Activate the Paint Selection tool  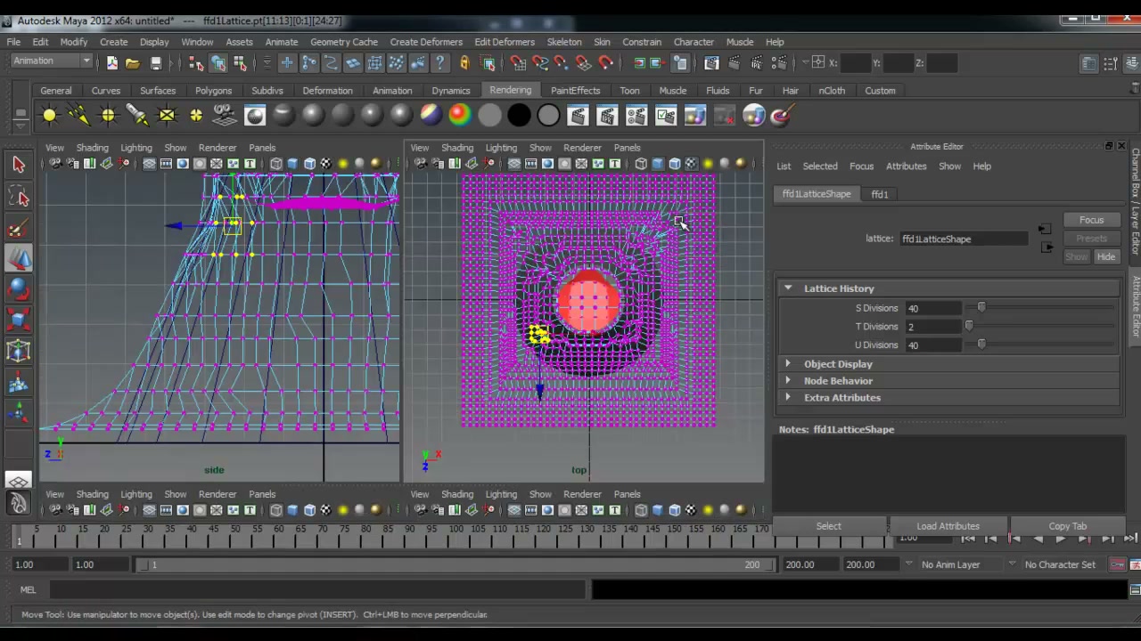tap(19, 229)
